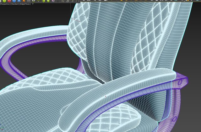Viewport: 201px width, 132px height.
Task: Select the upper bolt hole on purple frame
Action: coord(180,82)
